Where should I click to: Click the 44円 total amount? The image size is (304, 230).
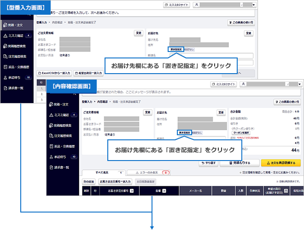(x=295, y=150)
